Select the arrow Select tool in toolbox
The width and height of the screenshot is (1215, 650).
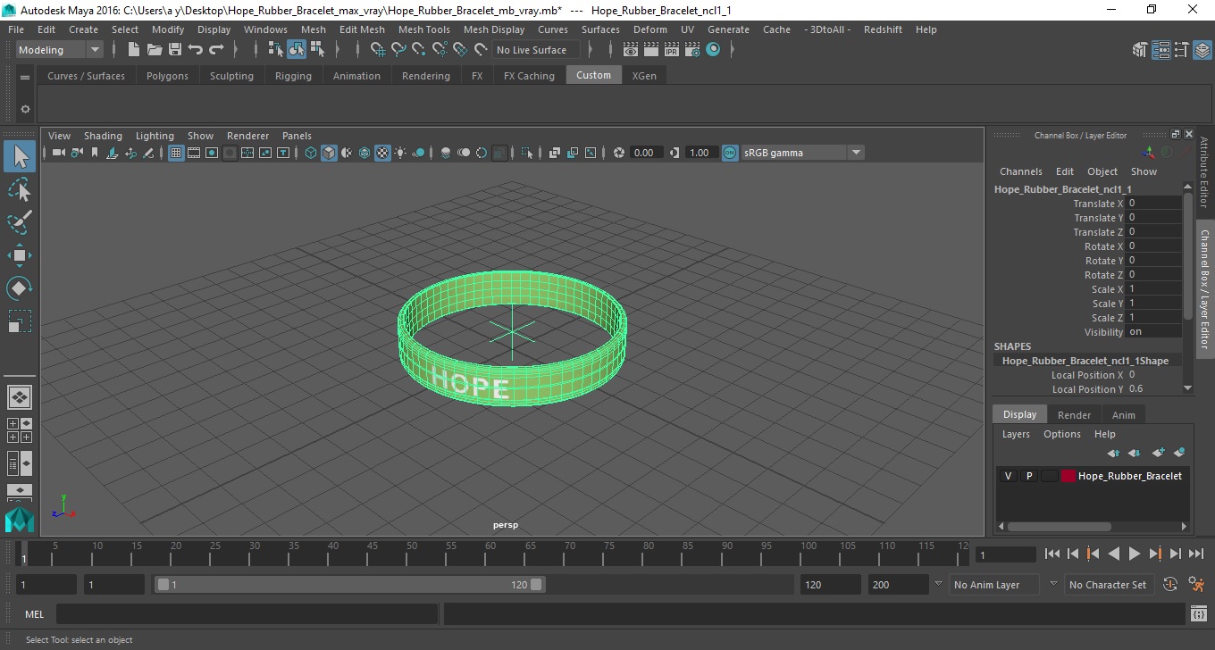(x=20, y=156)
